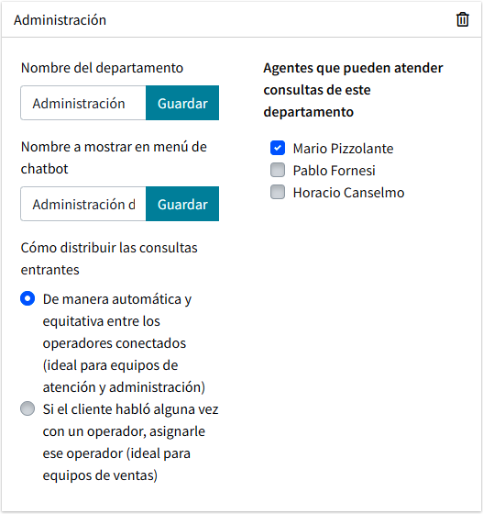Uncheck the Mario Pizzolante checkbox
483x514 pixels.
point(278,148)
